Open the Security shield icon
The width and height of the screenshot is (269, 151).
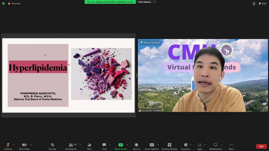point(52,145)
